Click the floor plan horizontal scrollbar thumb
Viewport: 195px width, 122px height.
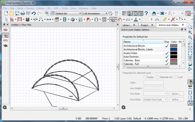pyautogui.click(x=63, y=108)
